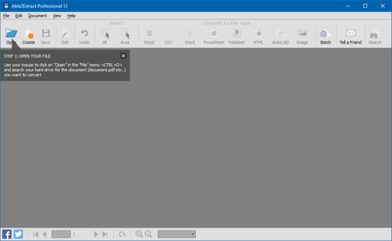Viewport: 392px width, 241px height.
Task: Click Convert to Word icon
Action: (189, 33)
